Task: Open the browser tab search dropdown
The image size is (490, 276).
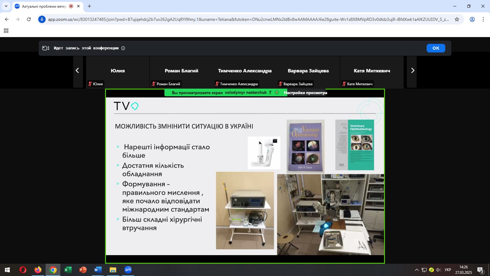Action: point(6,6)
